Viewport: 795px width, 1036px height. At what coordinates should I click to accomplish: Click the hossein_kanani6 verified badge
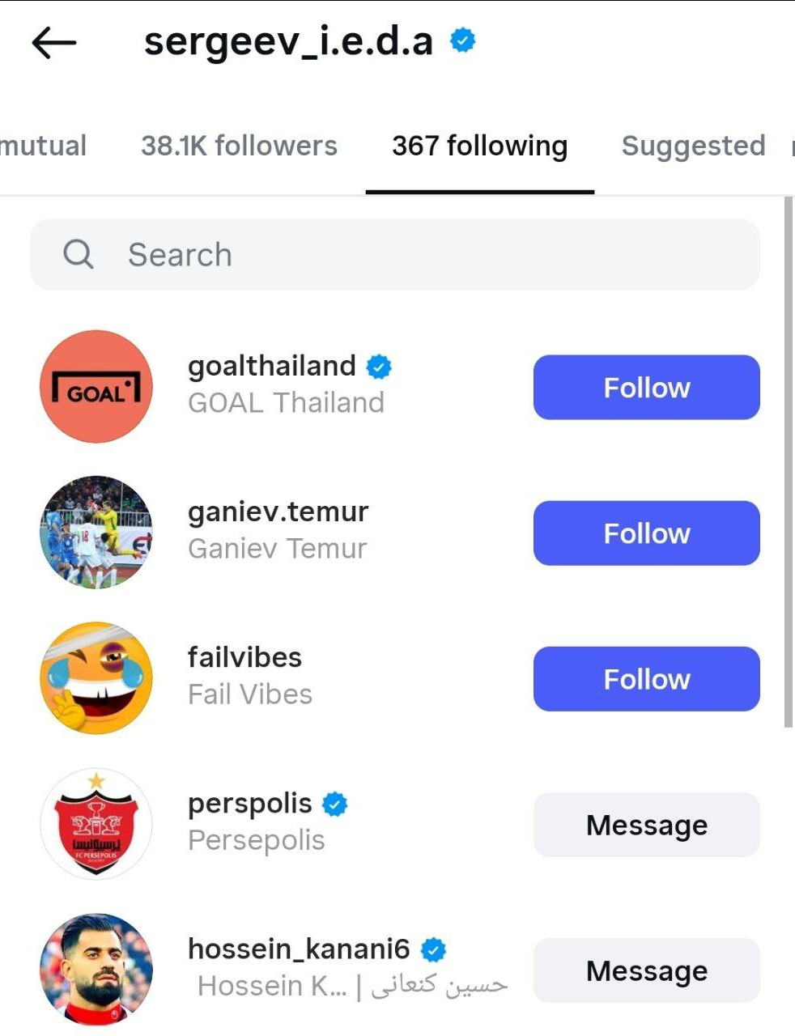coord(434,949)
